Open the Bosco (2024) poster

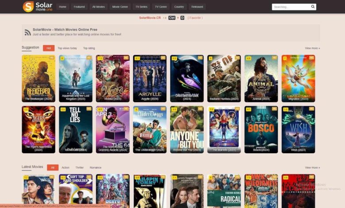pos(261,130)
